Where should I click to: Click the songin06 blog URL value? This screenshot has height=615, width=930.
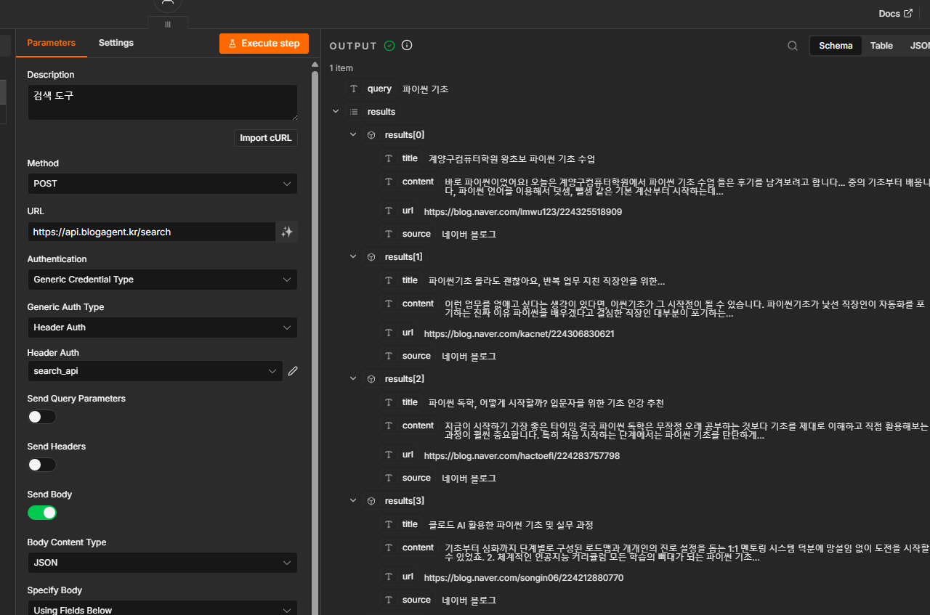point(524,578)
